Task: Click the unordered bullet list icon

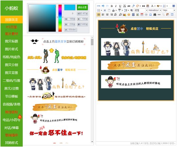Action: point(99,10)
